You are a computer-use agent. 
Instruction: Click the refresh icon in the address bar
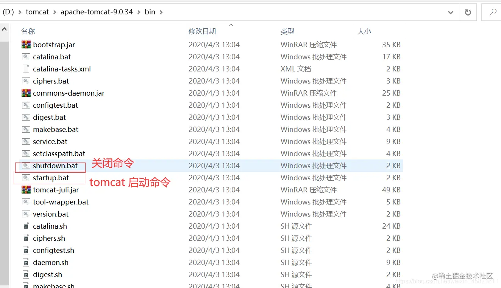[468, 12]
